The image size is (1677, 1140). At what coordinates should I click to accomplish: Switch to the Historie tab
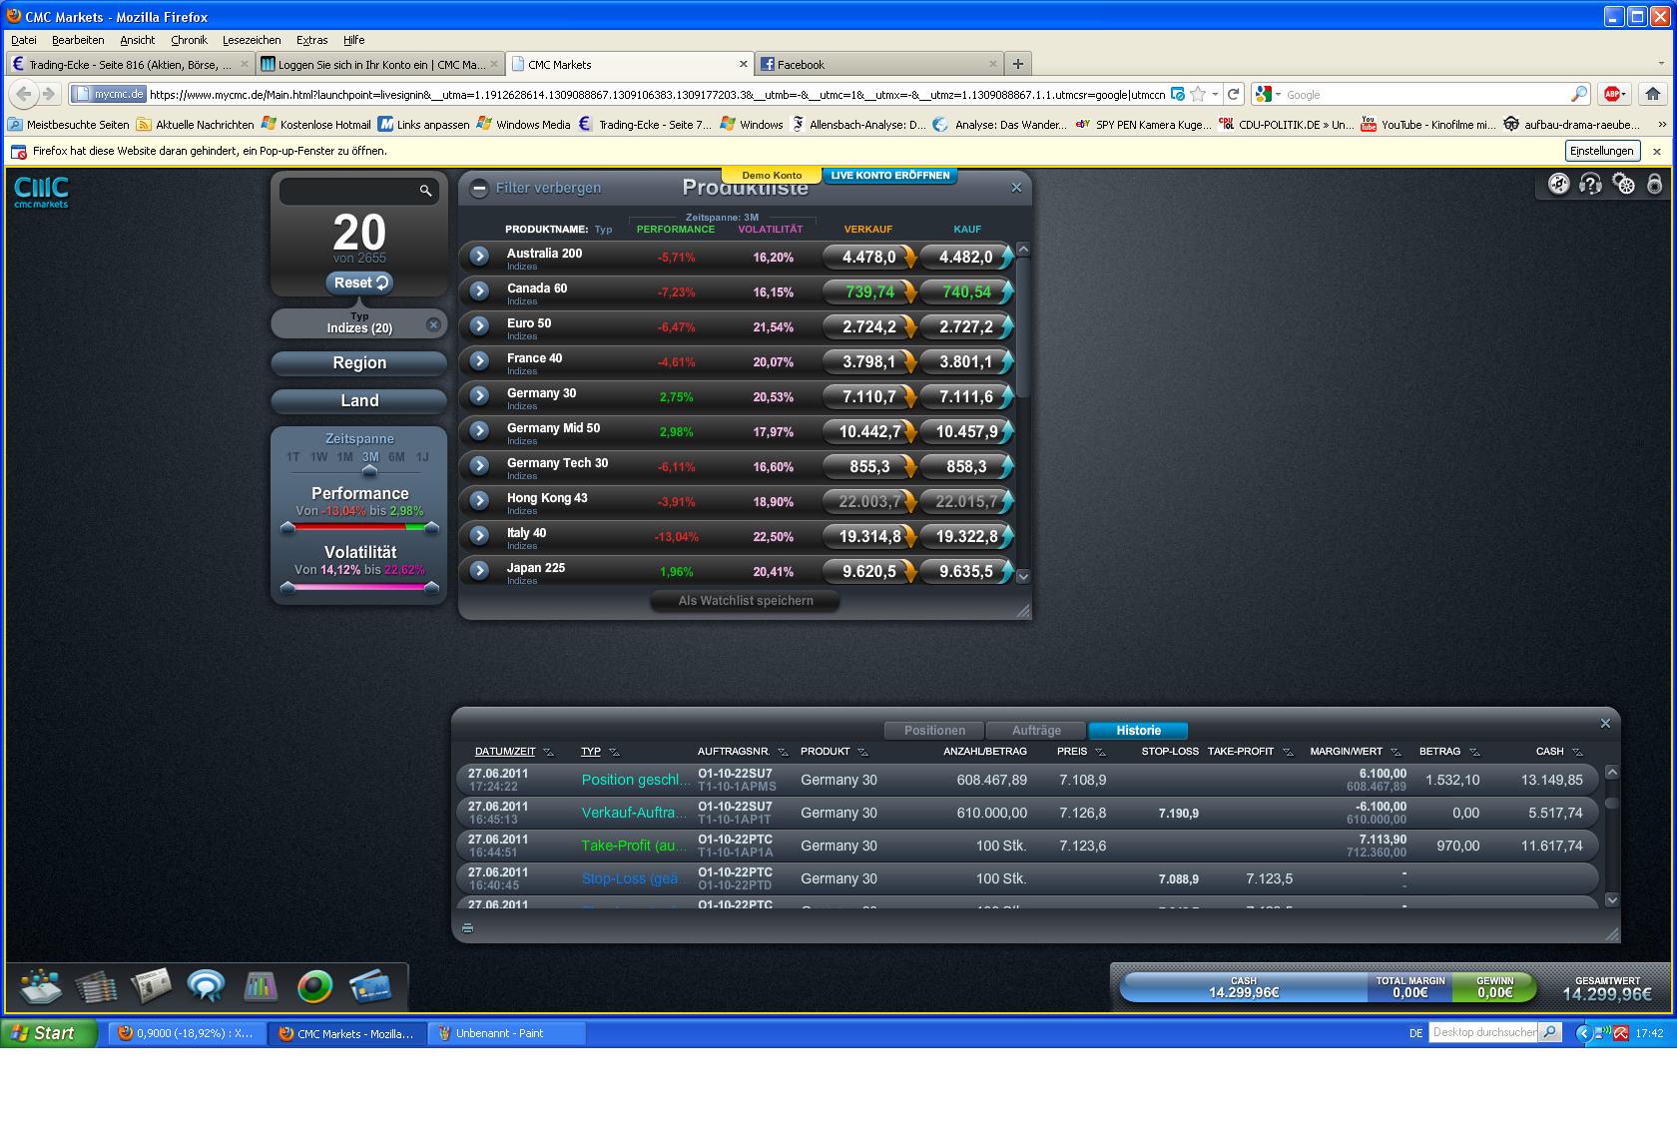tap(1138, 731)
